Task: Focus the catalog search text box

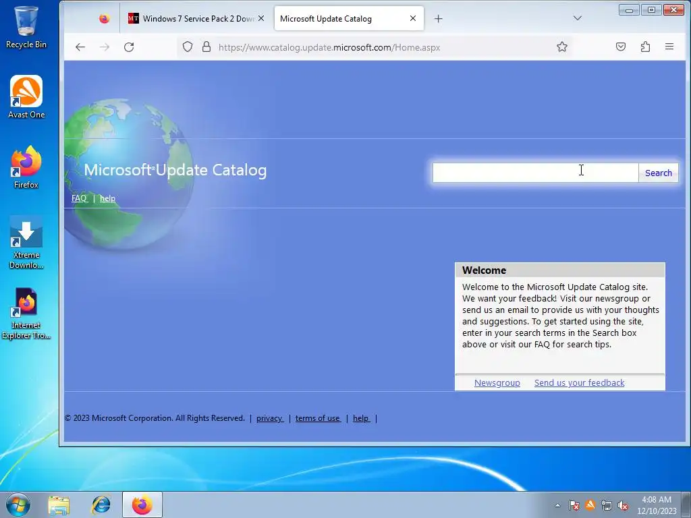Action: 535,173
